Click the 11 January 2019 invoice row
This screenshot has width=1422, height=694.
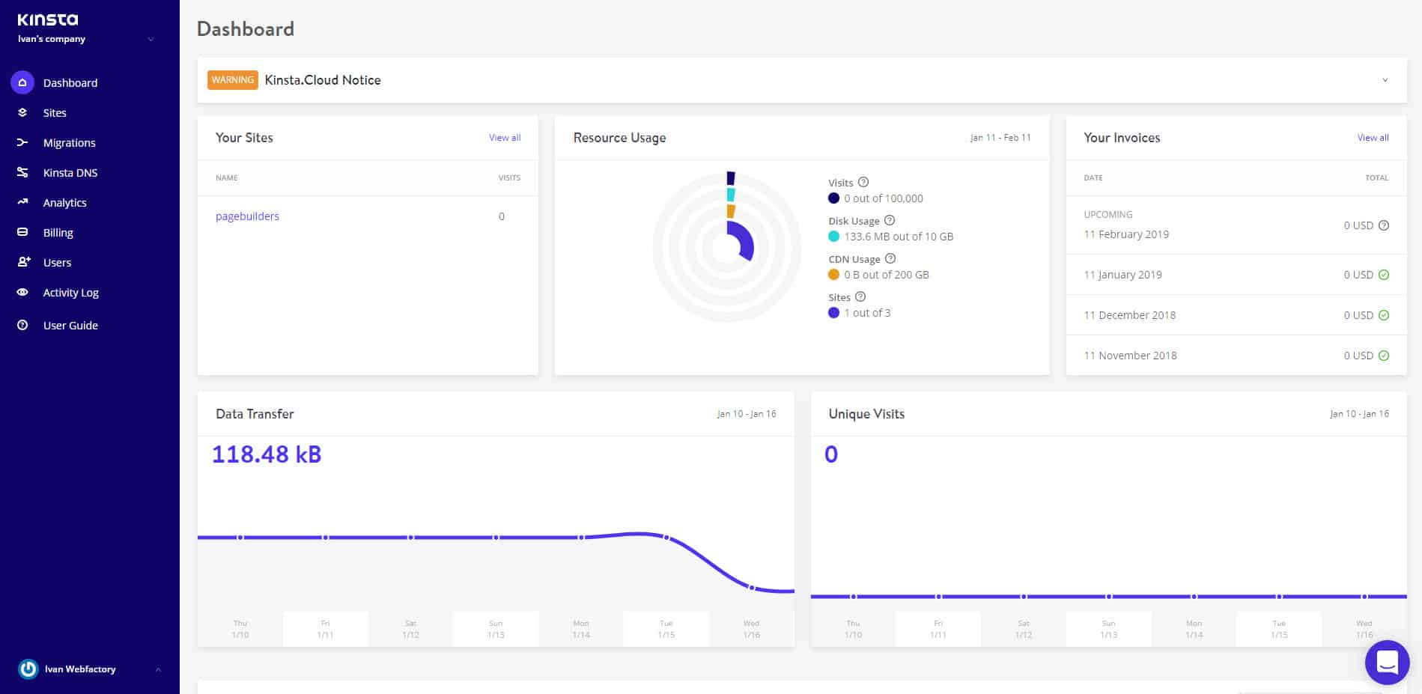[1236, 275]
